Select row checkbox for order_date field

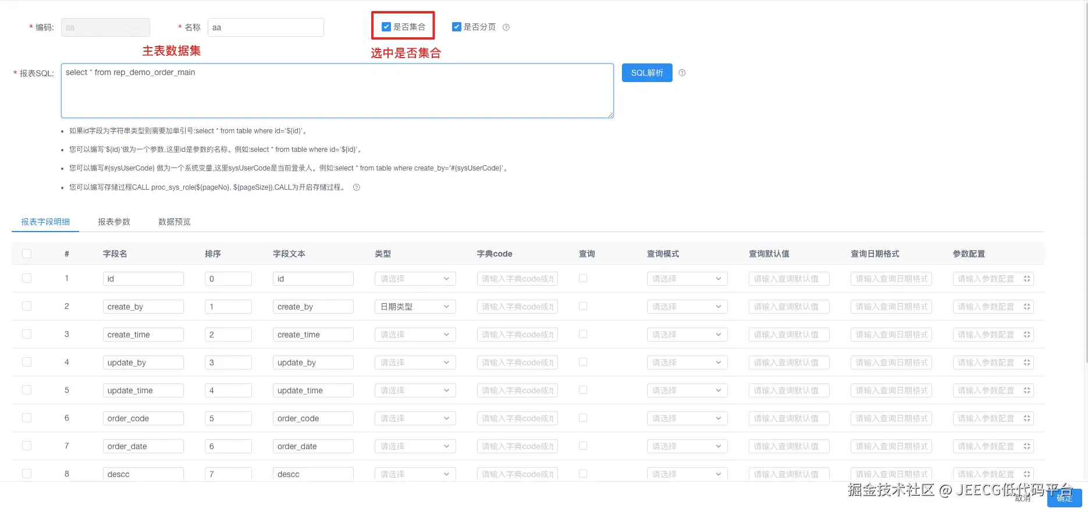click(27, 446)
